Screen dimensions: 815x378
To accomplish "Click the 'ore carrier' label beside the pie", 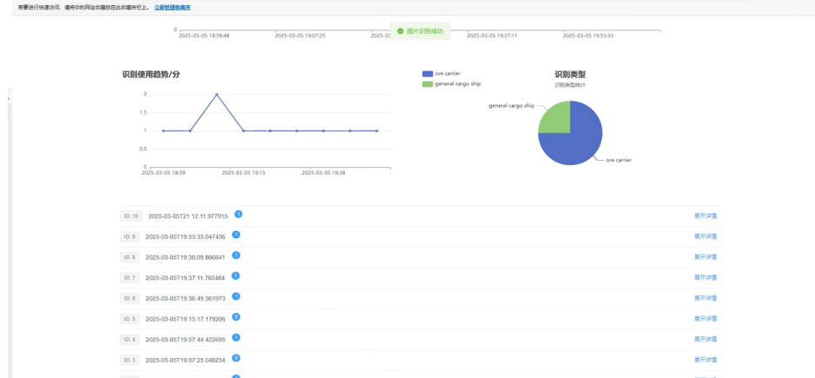I will point(619,160).
